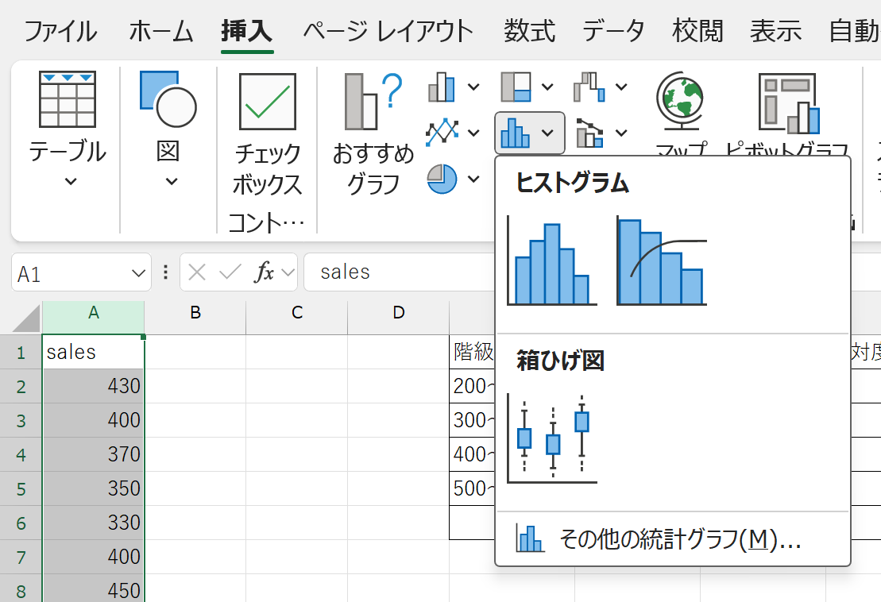Click the ピボットグラフ icon
The width and height of the screenshot is (881, 602).
[x=787, y=103]
